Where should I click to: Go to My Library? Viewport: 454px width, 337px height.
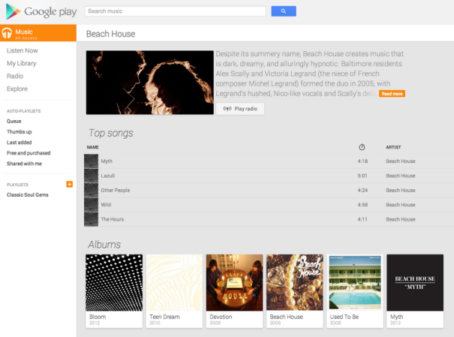[22, 63]
